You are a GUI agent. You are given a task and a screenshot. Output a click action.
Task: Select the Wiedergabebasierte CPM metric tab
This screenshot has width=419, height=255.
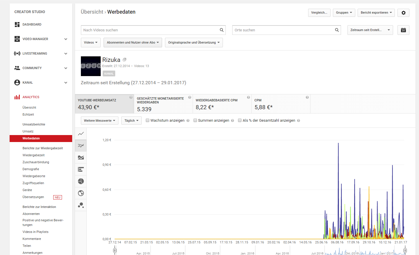tap(222, 104)
